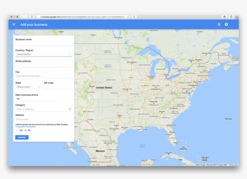Select the No radio button
This screenshot has width=247, height=179.
pyautogui.click(x=26, y=130)
